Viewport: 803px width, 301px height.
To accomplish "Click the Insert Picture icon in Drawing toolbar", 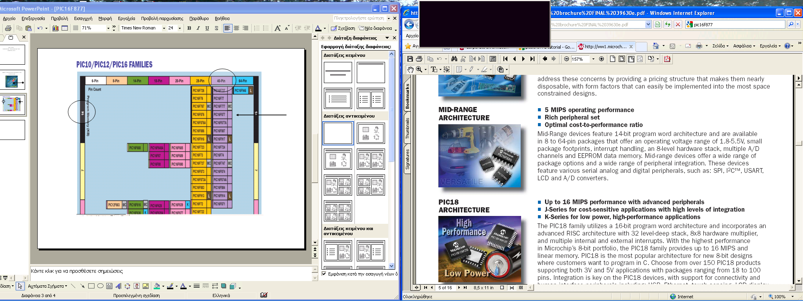I will coord(146,286).
